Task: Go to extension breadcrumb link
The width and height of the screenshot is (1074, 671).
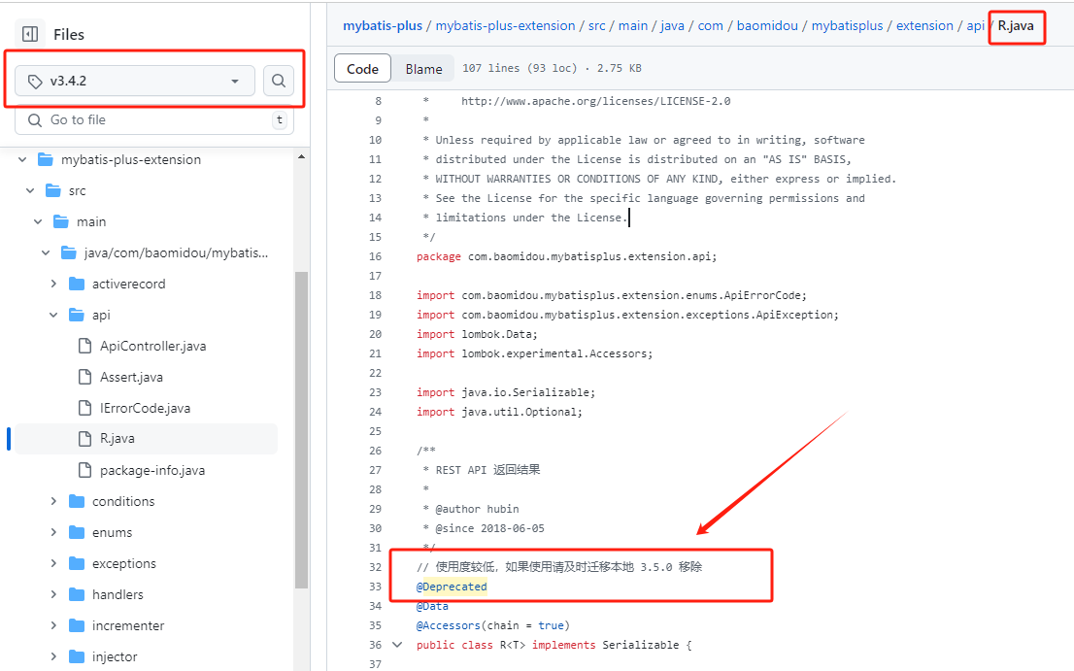Action: (924, 25)
